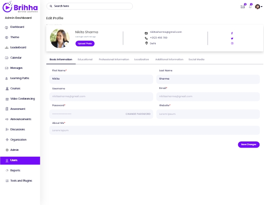Click the Messages envelope sidebar icon
This screenshot has width=264, height=205.
click(x=7, y=68)
